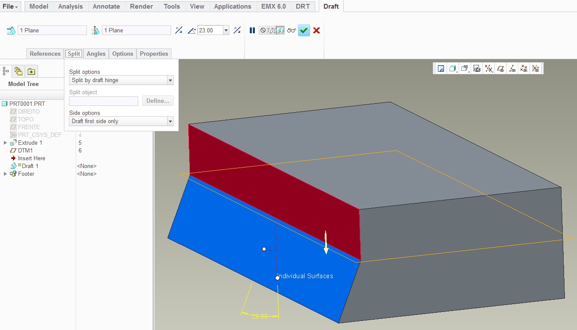Accept the draft with green checkmark

tap(304, 30)
